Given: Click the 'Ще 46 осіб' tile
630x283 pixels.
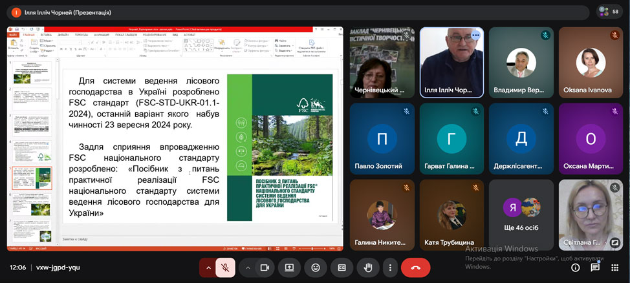Looking at the screenshot, I should click(x=521, y=214).
